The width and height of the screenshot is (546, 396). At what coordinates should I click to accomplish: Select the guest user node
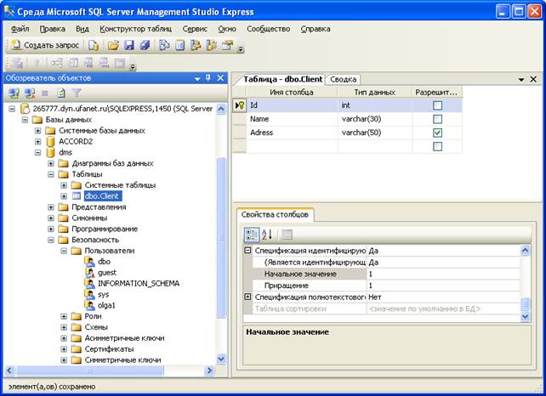point(107,273)
